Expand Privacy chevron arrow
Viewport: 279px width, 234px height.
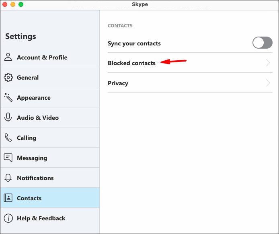(268, 83)
